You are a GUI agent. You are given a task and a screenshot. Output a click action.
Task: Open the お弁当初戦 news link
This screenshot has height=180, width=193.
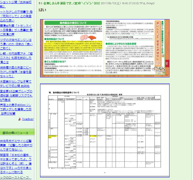16,4
